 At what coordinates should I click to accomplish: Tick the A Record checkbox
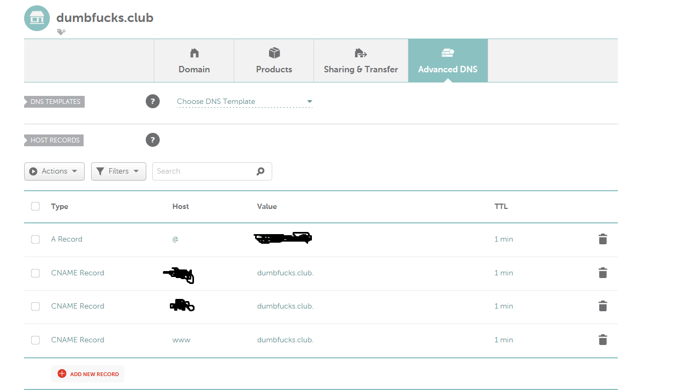[35, 239]
